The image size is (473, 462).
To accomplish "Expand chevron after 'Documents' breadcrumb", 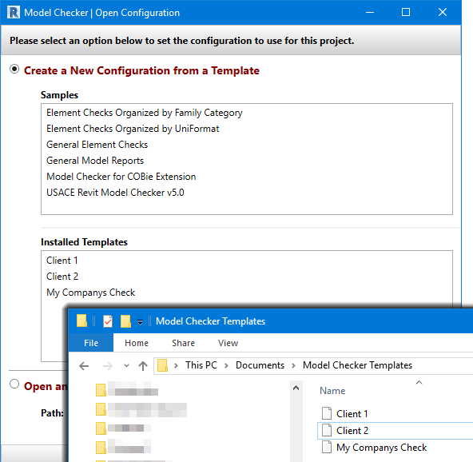I will coord(293,366).
